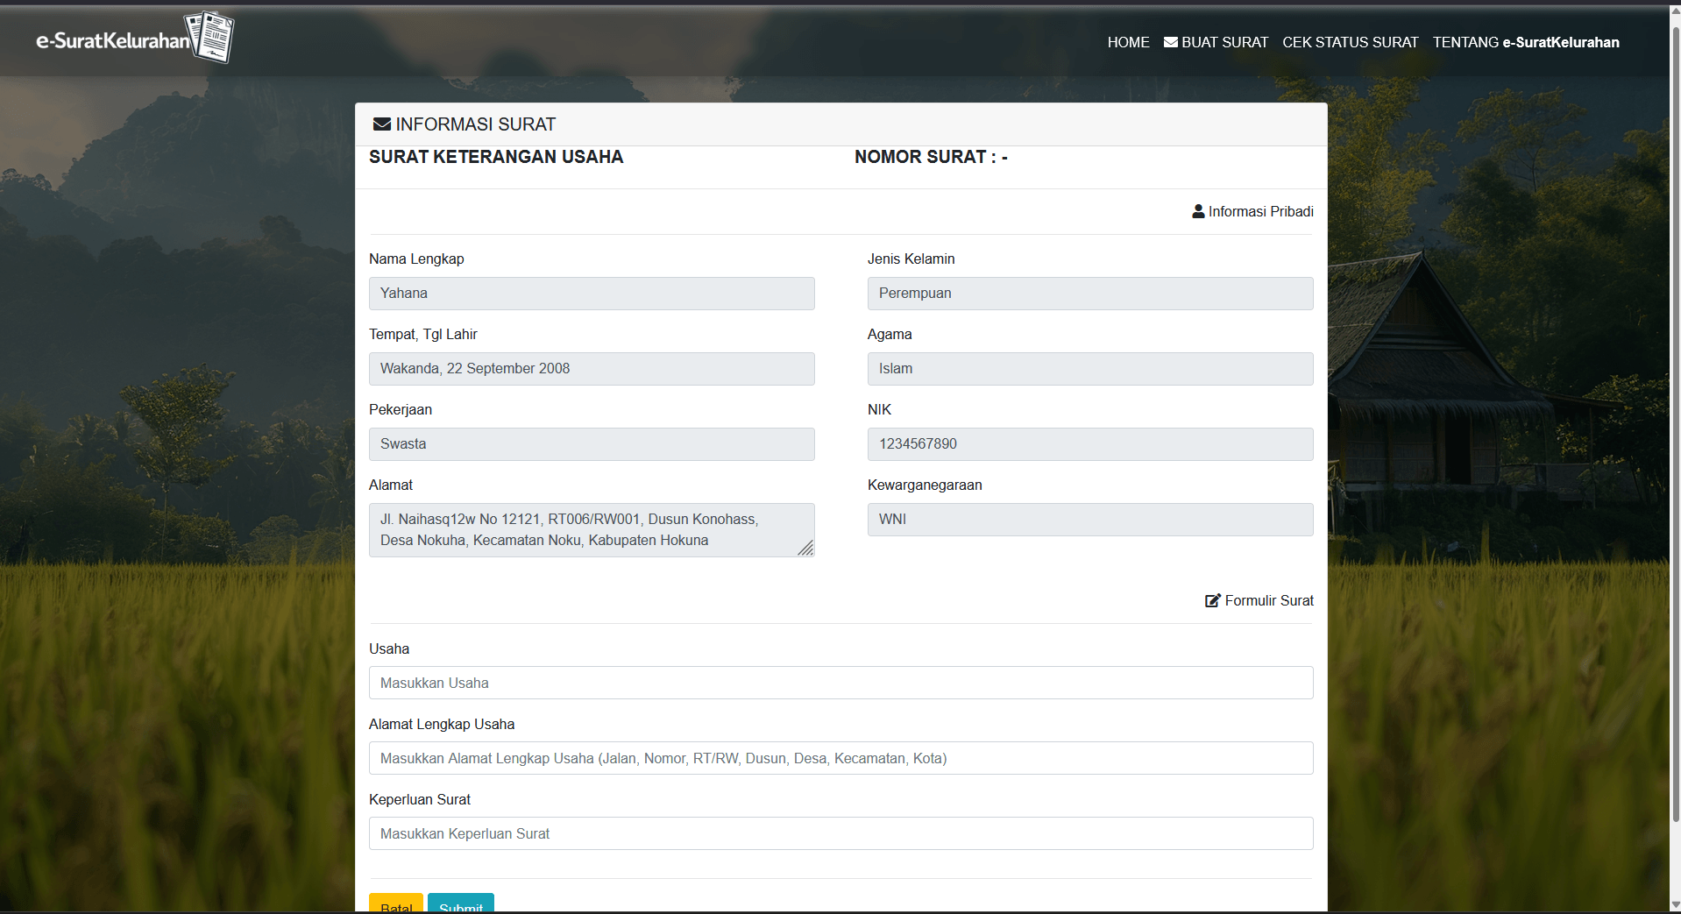Click the Alamat textarea with Jl. Naihasq12w
Screen dimensions: 1681x914
(x=592, y=530)
